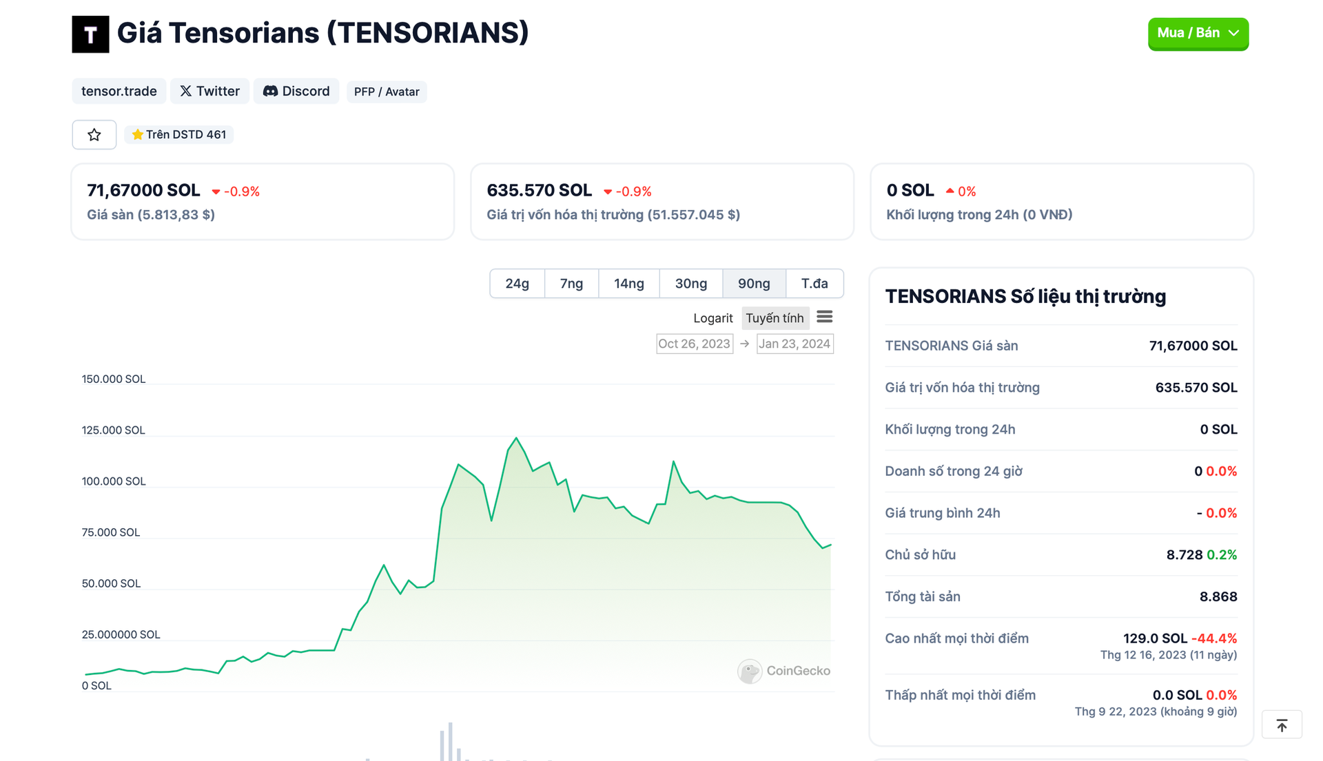Select the 7ng time range tab
The image size is (1323, 761).
point(571,283)
